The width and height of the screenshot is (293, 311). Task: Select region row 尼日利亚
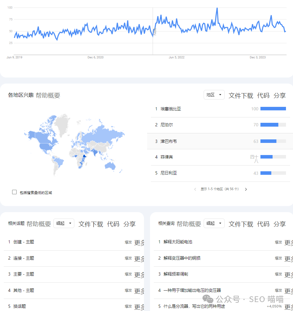(x=220, y=173)
